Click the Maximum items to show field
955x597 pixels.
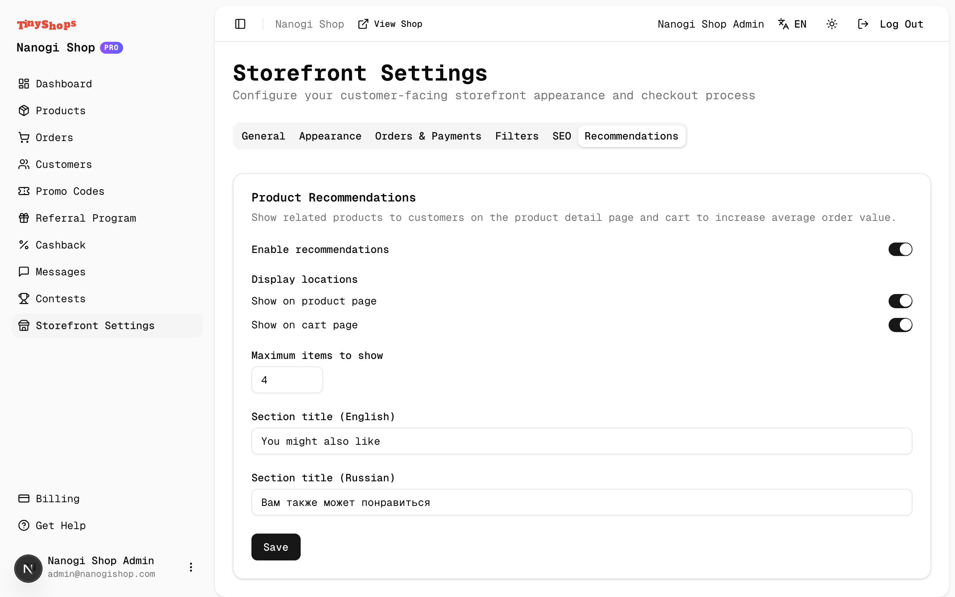(287, 379)
